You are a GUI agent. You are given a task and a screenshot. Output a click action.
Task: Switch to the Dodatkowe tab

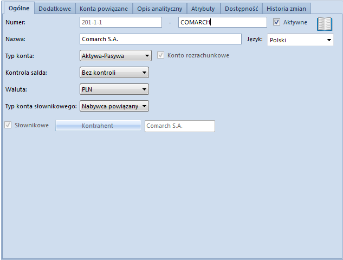[55, 9]
